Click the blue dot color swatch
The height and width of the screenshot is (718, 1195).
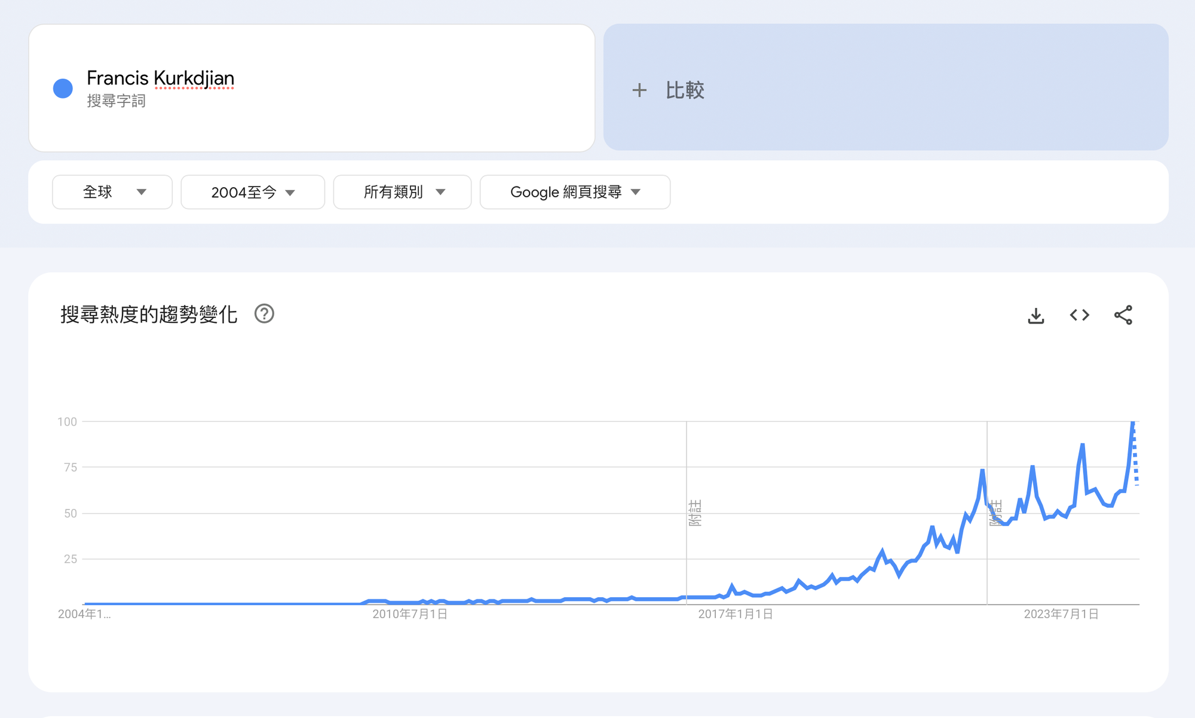[63, 88]
